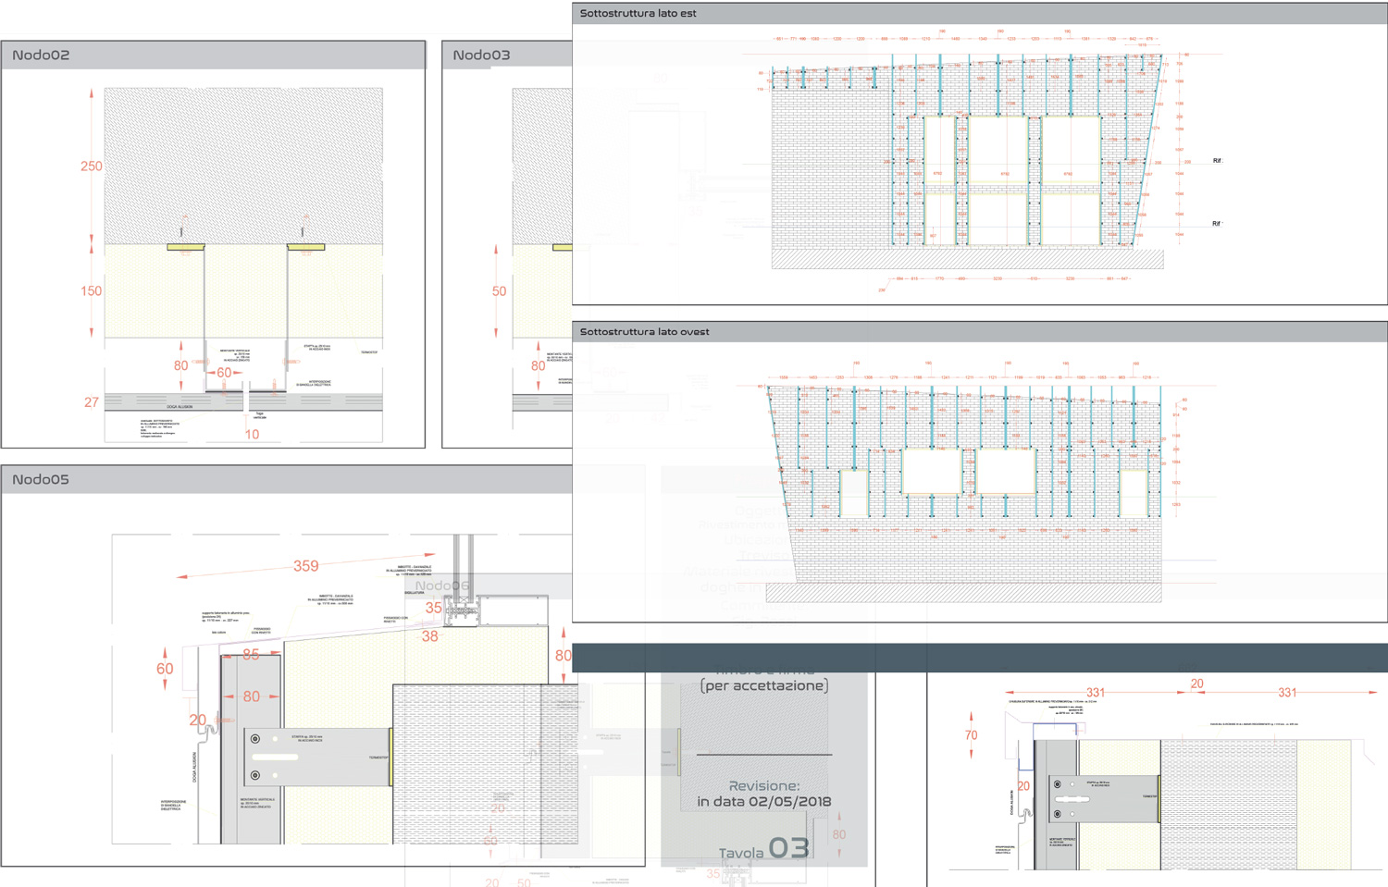Image resolution: width=1388 pixels, height=887 pixels.
Task: Click the 27 dimension in Nodo02
Action: point(92,402)
